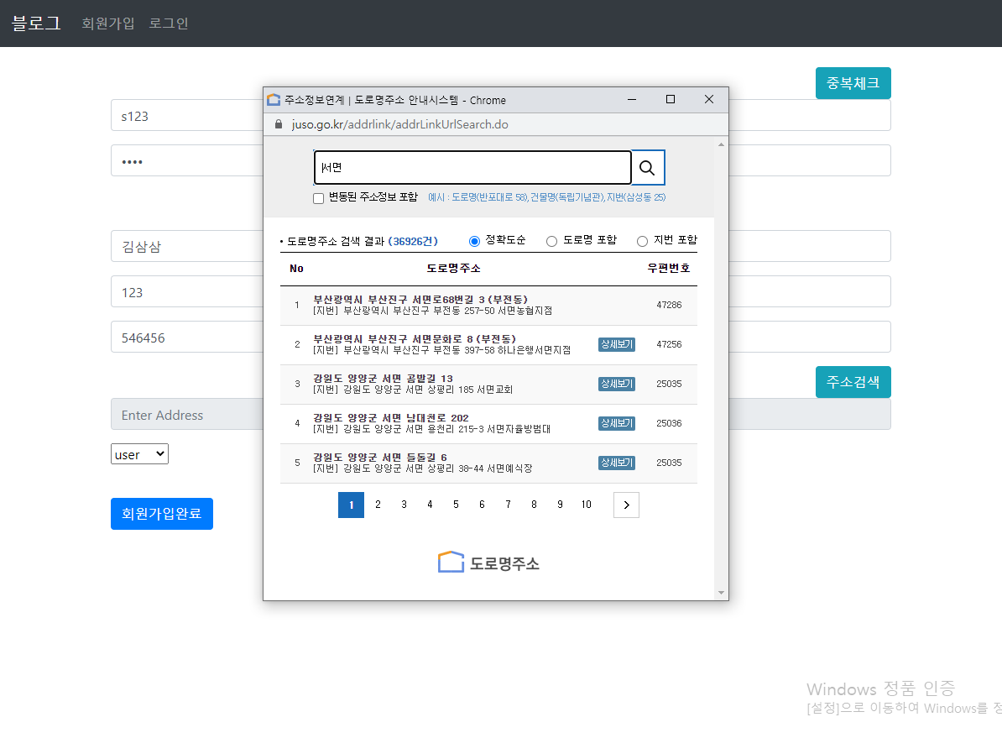Click the padlock icon beside juso.go.kr URL
This screenshot has width=1002, height=738.
pyautogui.click(x=278, y=123)
